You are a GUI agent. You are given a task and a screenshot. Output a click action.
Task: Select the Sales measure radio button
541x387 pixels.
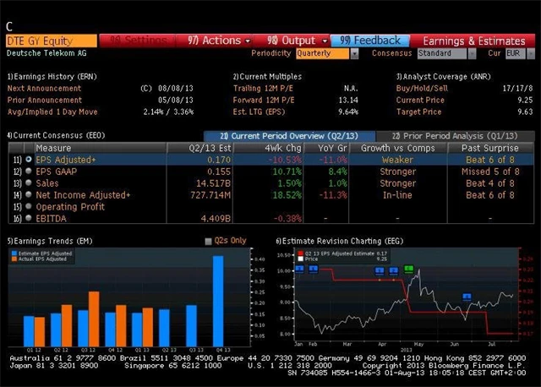29,183
